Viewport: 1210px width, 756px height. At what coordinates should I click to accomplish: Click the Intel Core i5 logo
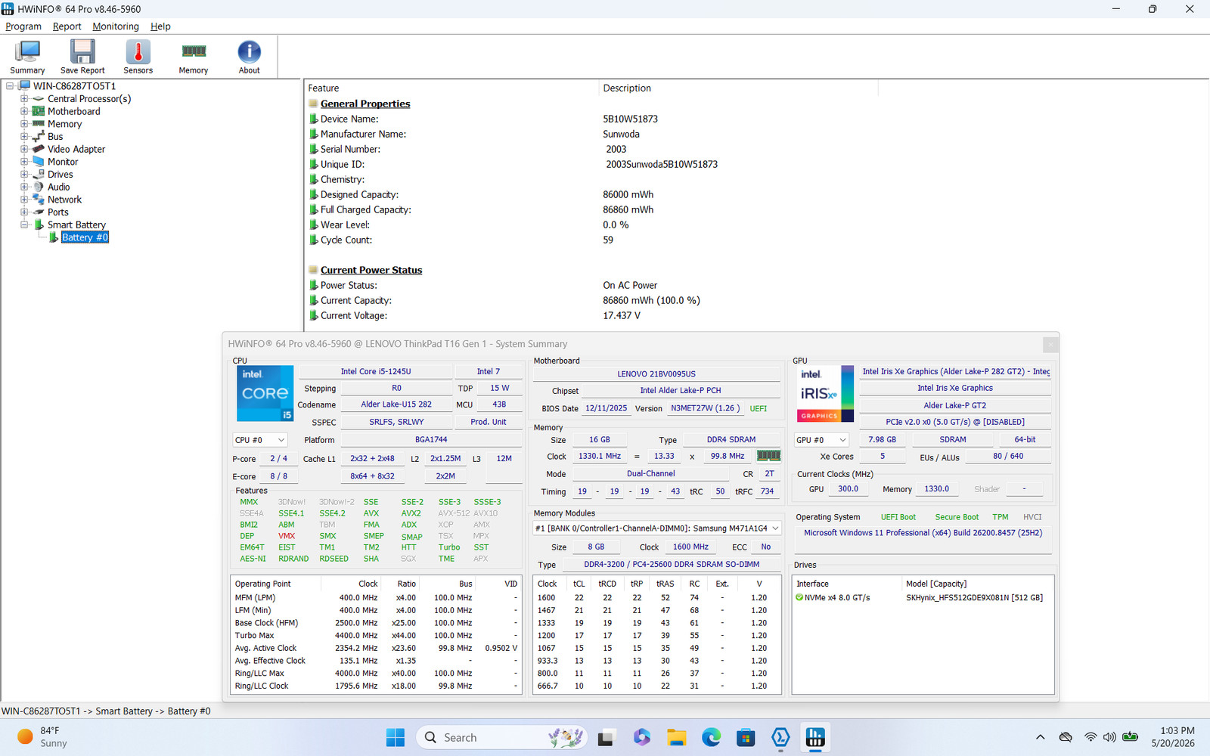(x=265, y=393)
